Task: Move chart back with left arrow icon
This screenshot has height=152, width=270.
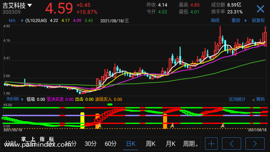Action: coord(232,144)
